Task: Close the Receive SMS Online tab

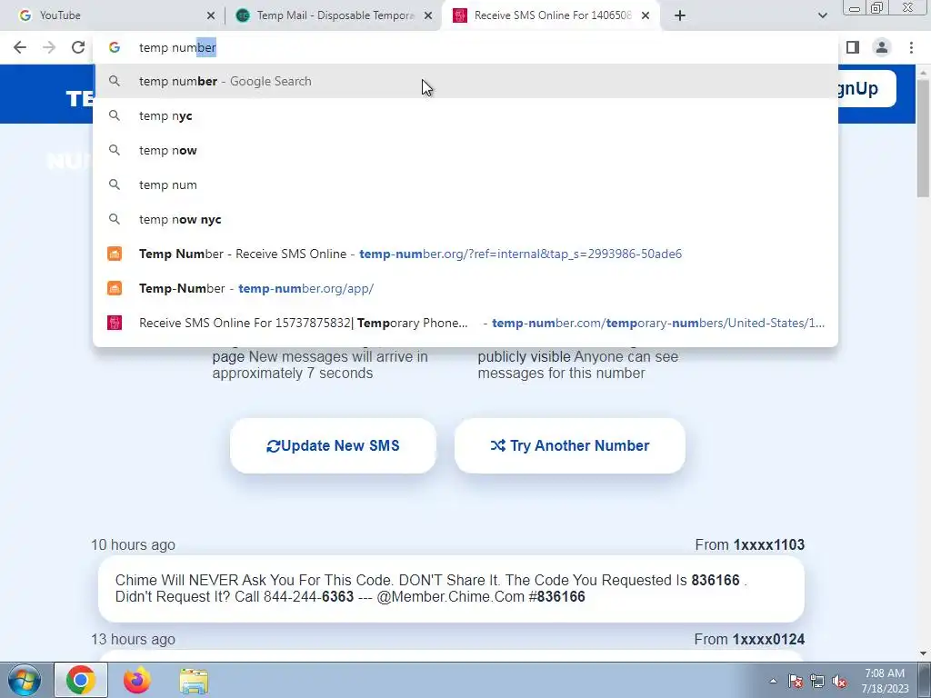Action: (x=646, y=15)
